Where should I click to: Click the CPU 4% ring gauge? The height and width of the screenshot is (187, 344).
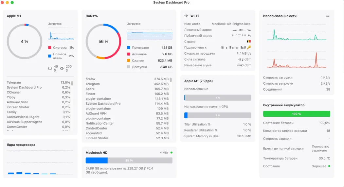(25, 42)
